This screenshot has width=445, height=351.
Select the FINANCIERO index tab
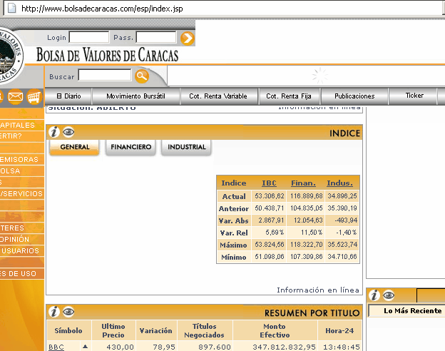pos(131,147)
